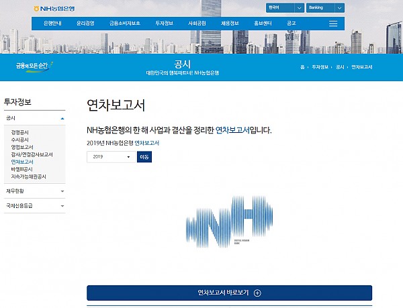Viewport: 403px width, 308px height.
Task: Go to 바젤III공시 in sidebar
Action: [x=22, y=169]
